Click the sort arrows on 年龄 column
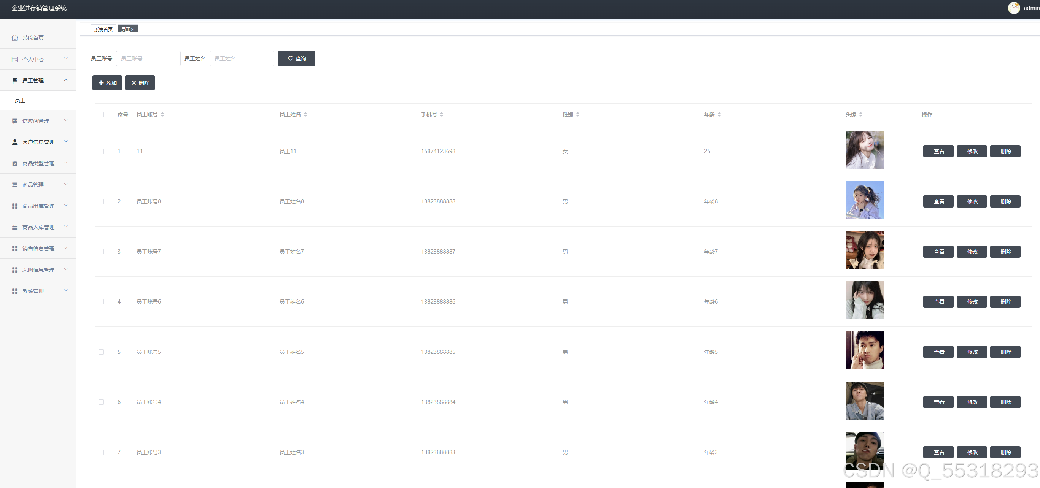1040x488 pixels. pyautogui.click(x=719, y=114)
